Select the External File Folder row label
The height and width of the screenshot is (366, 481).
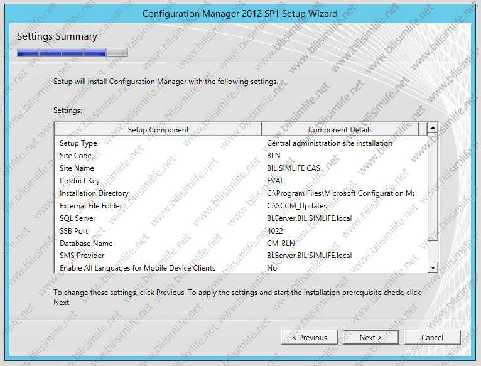[91, 206]
